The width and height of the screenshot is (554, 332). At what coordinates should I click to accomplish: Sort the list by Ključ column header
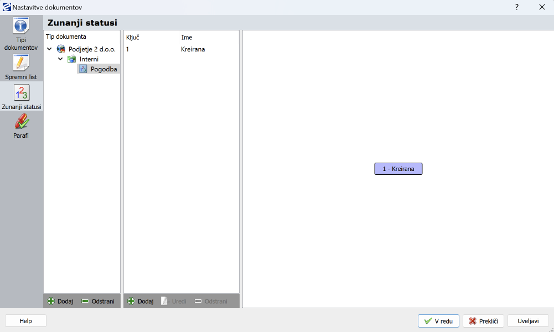pos(133,37)
